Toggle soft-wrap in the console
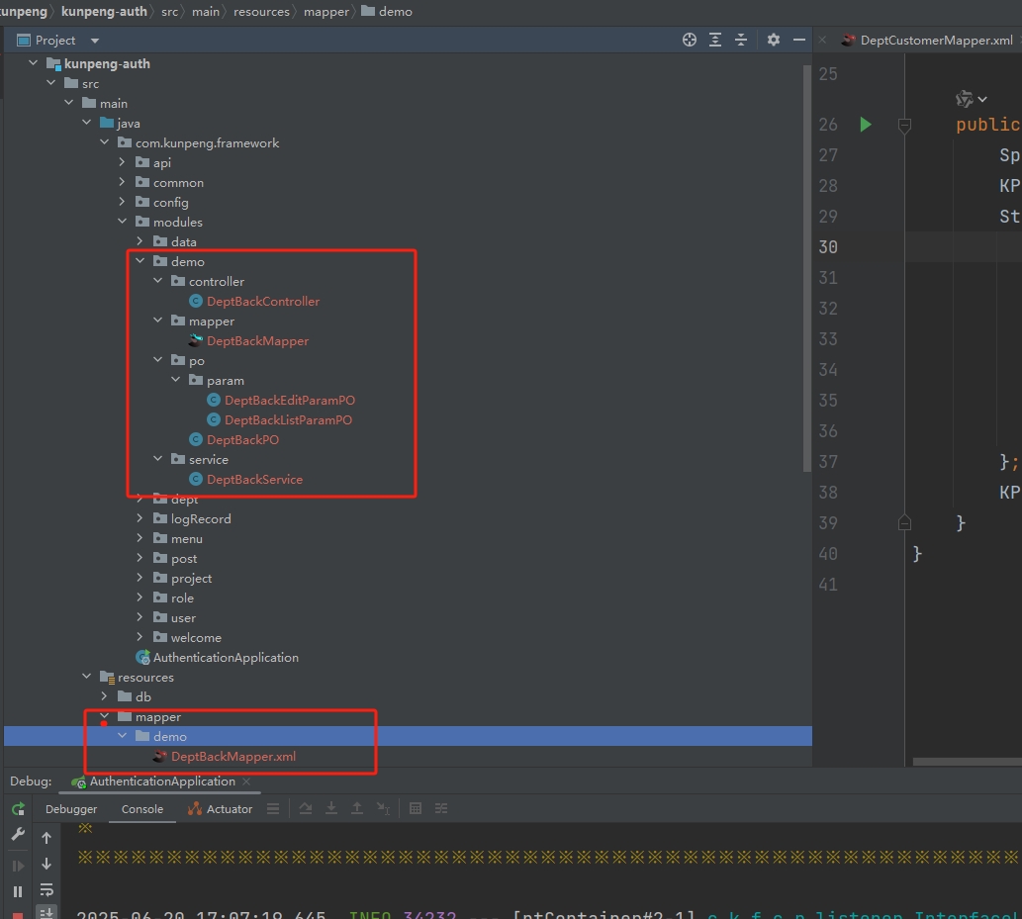Screen dimensions: 1022x919 [x=46, y=889]
